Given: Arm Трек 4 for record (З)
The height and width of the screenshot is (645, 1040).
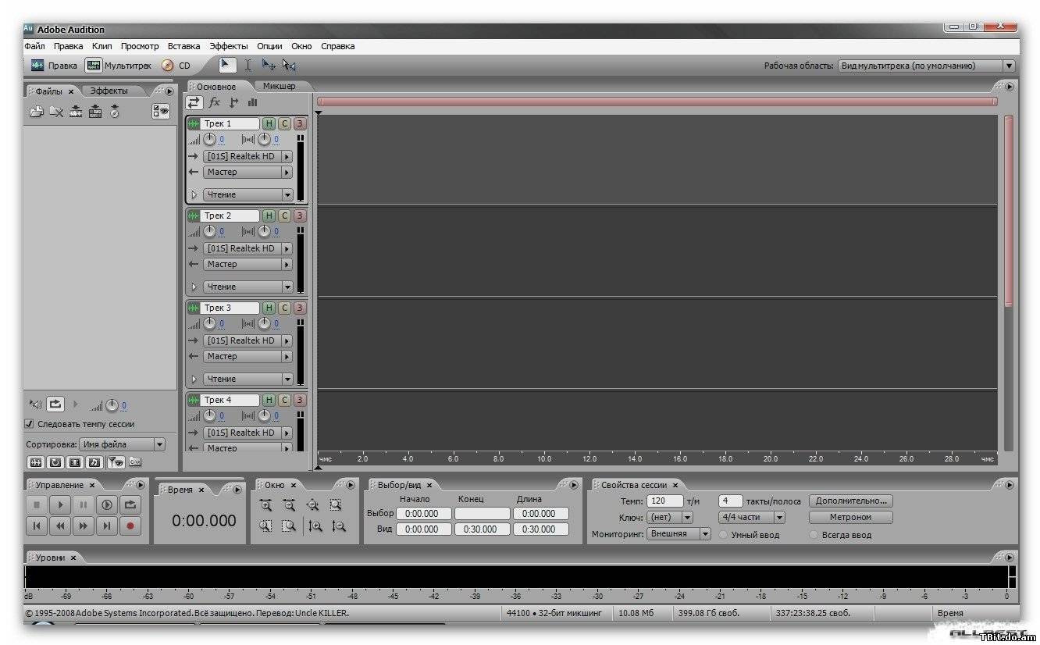Looking at the screenshot, I should point(300,400).
